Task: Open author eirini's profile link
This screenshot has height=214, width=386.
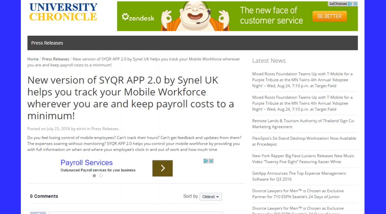Action: (x=81, y=129)
